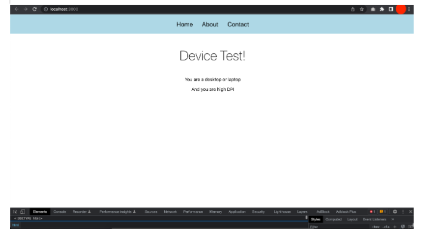
Task: Click the yellow issues count badge
Action: tap(383, 212)
